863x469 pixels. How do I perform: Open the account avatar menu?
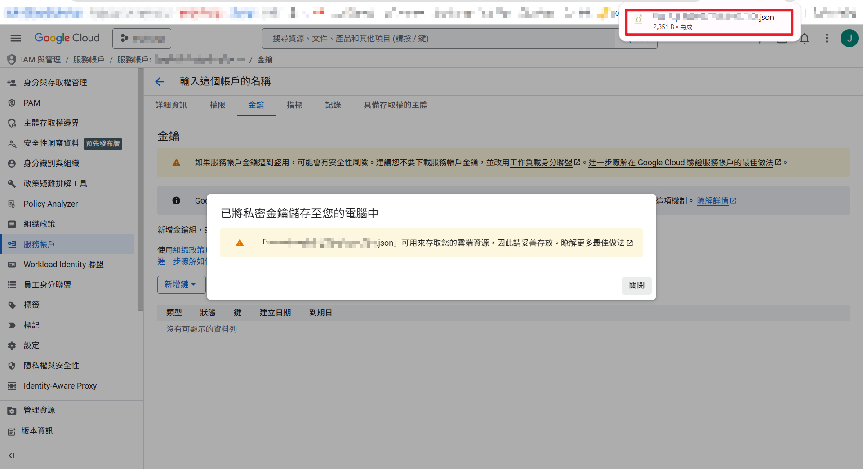click(x=849, y=38)
